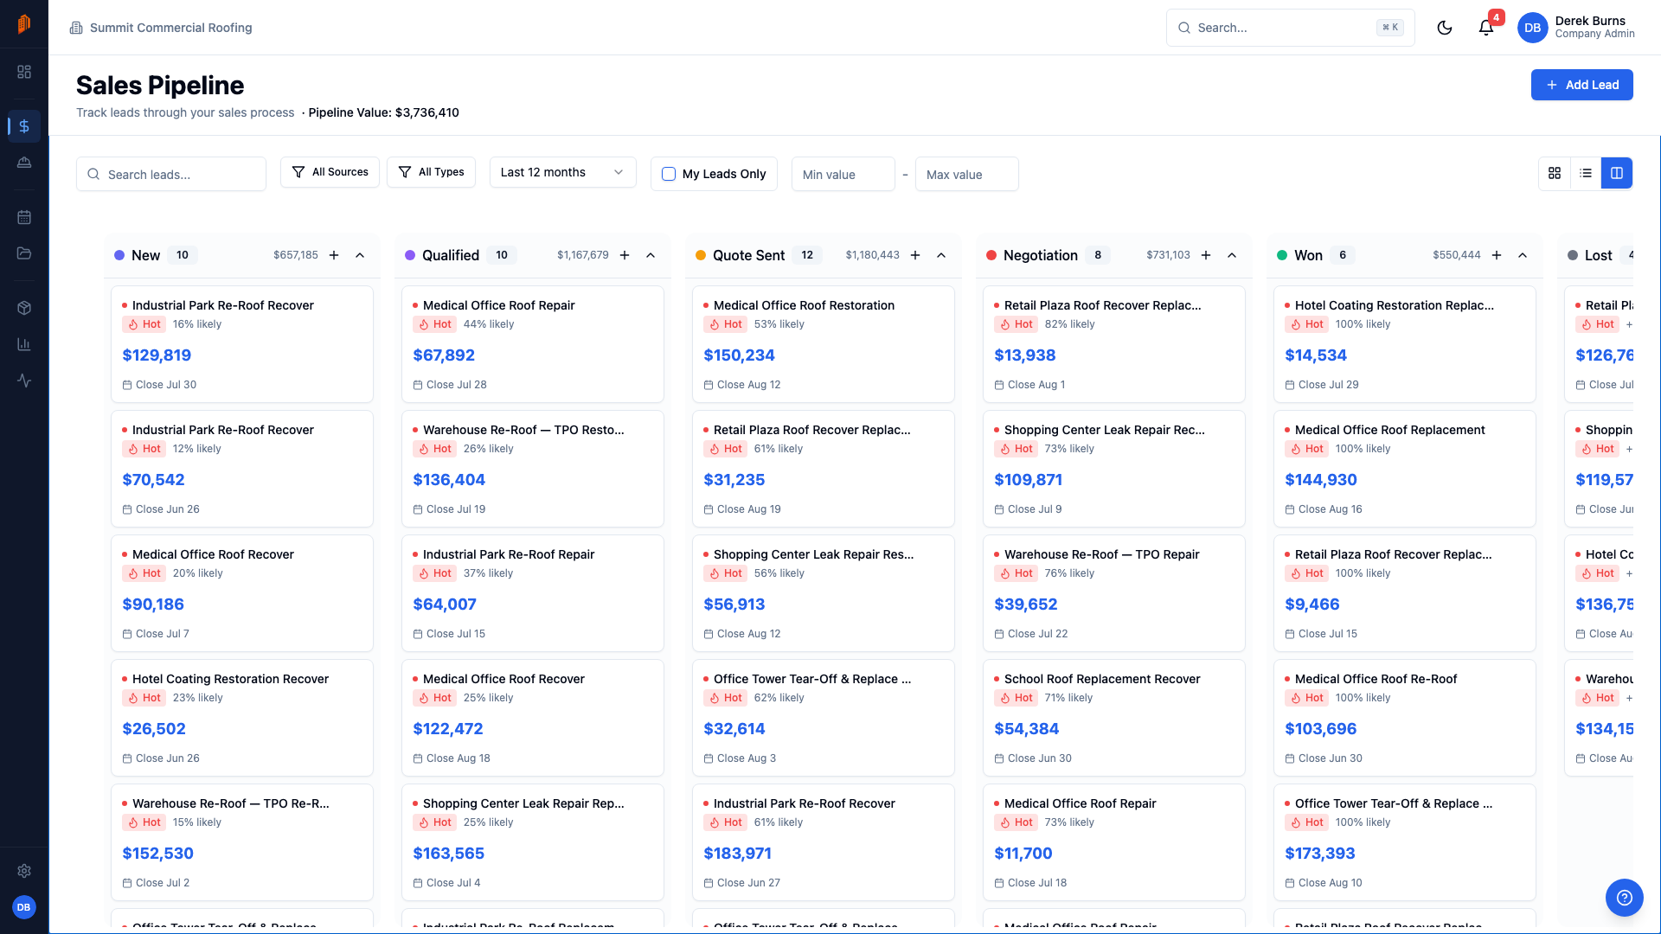Switch to grid view

coord(1555,173)
